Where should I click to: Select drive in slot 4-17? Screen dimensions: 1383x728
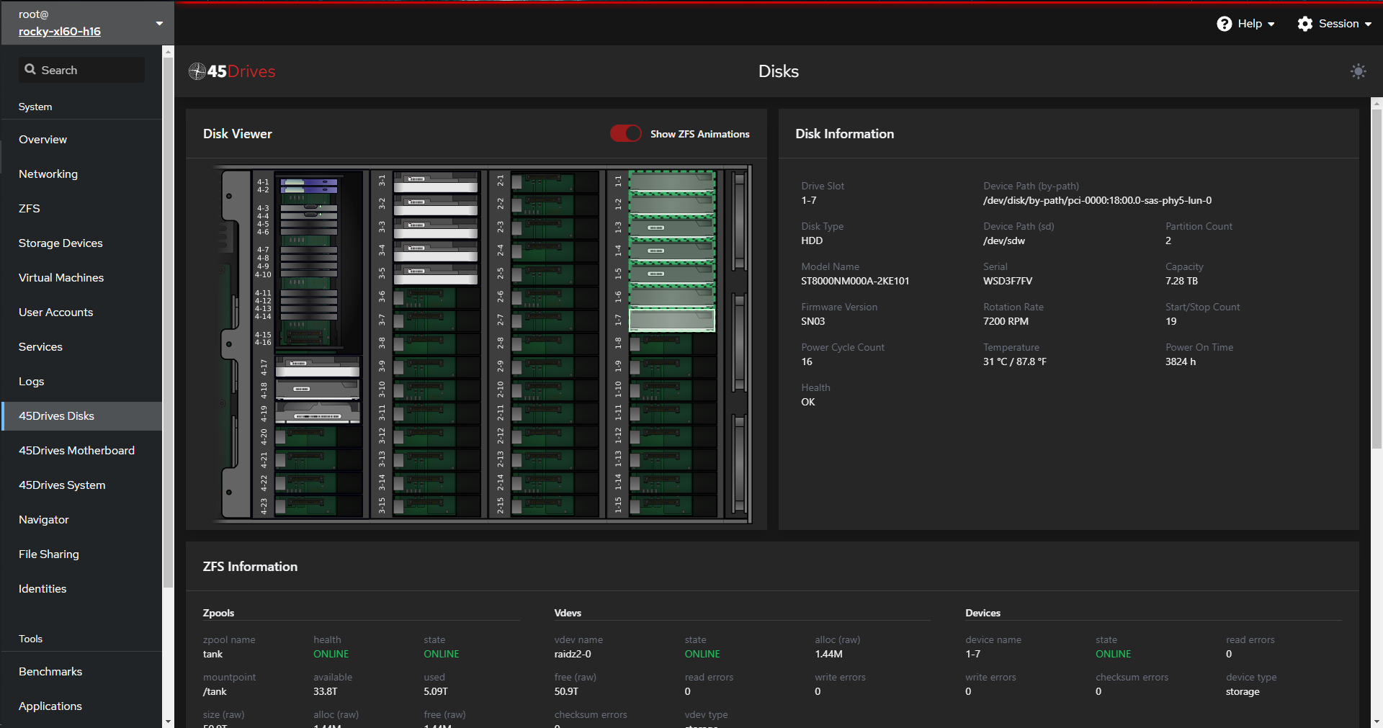point(318,367)
